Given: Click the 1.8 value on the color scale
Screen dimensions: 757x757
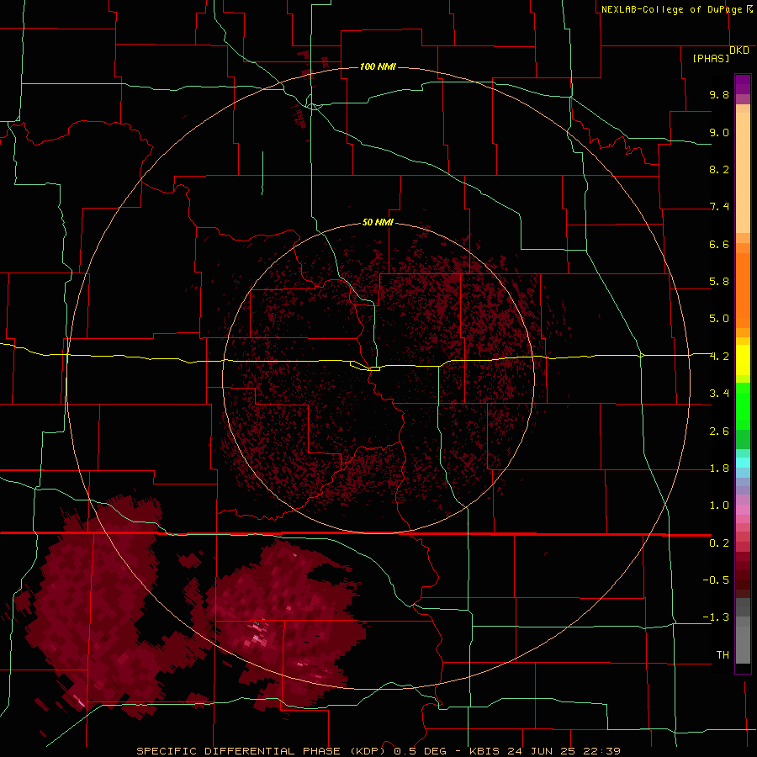Looking at the screenshot, I should click(x=719, y=468).
